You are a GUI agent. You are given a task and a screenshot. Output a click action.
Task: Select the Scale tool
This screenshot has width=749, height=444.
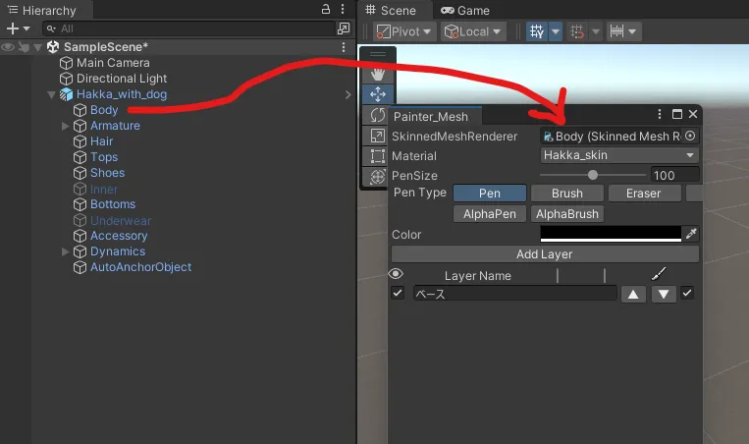[x=377, y=136]
